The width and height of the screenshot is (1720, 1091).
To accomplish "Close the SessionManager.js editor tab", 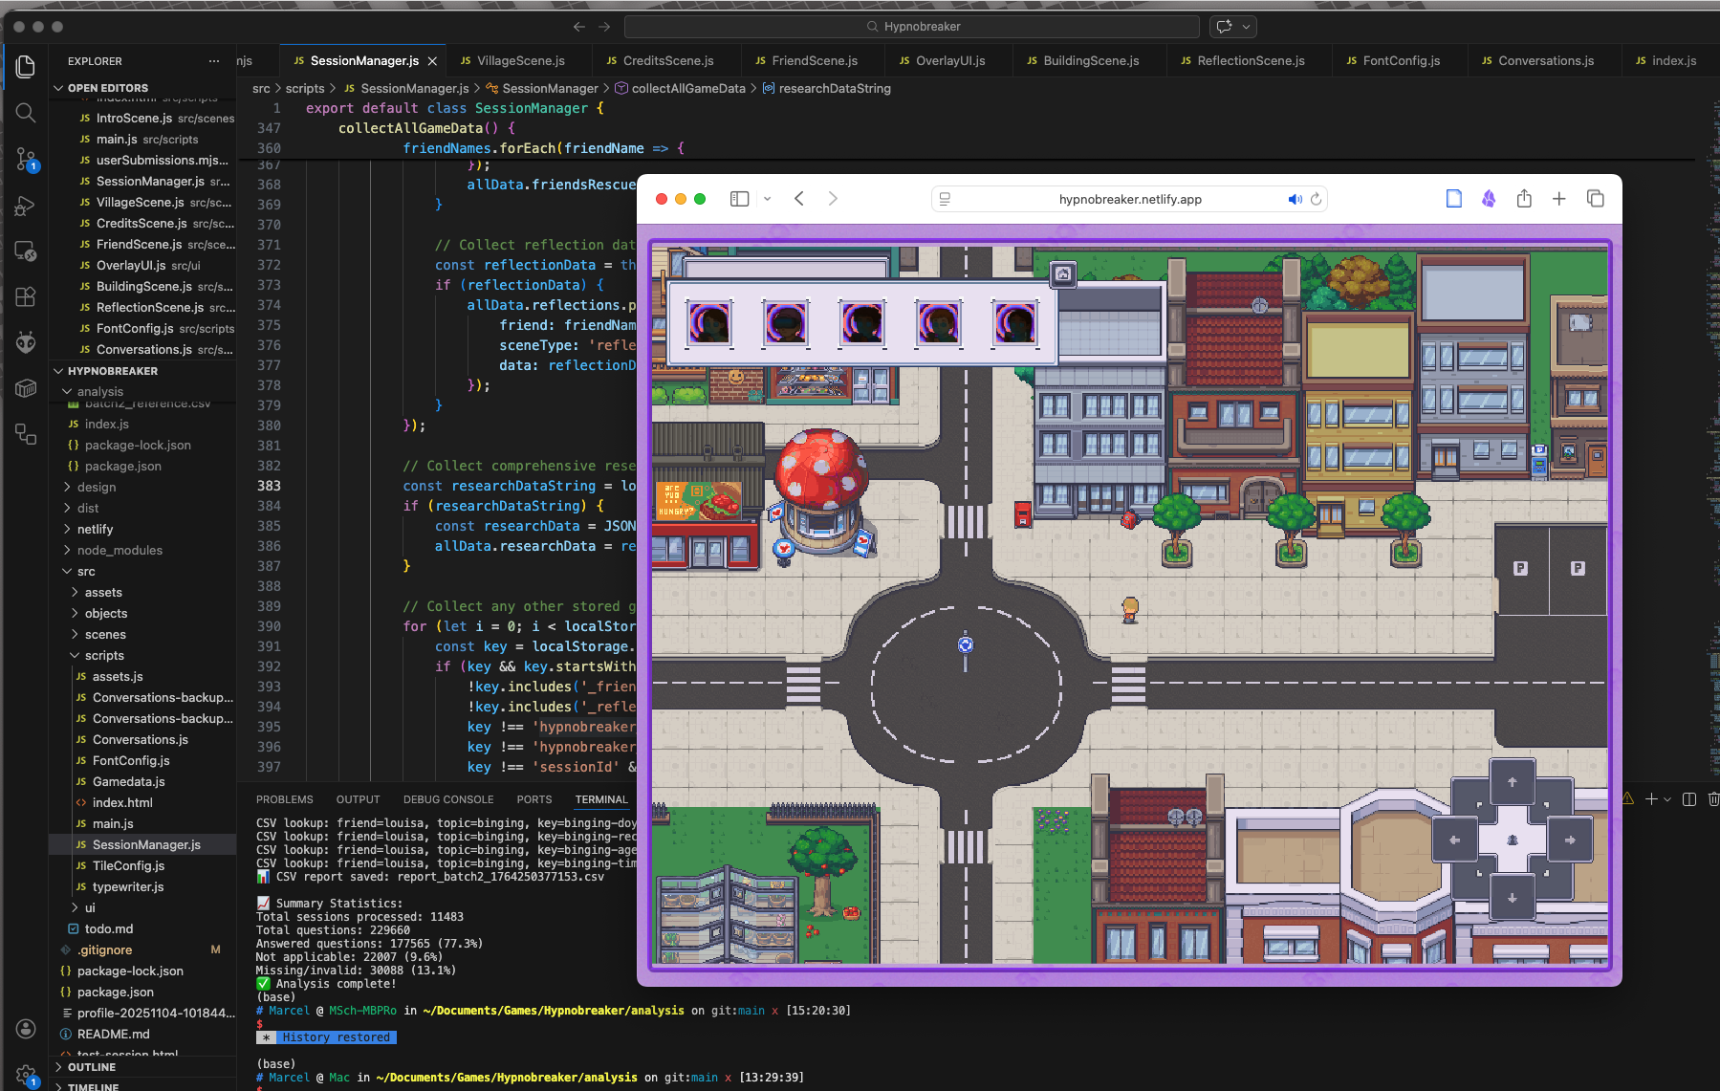I will tap(432, 61).
